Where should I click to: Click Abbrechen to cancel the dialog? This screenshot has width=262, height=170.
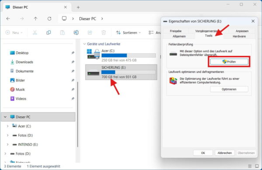(224, 153)
